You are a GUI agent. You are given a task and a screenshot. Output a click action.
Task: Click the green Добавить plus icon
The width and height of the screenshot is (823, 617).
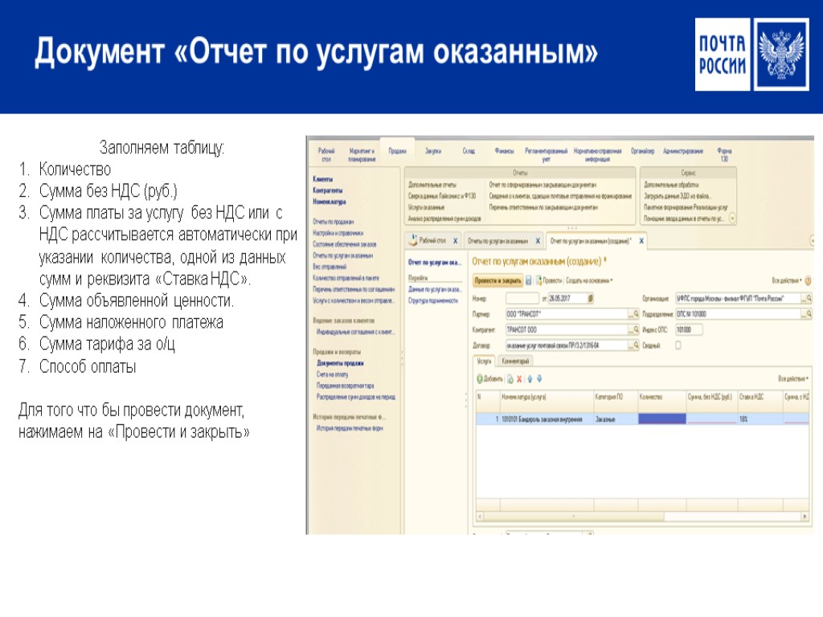click(480, 379)
